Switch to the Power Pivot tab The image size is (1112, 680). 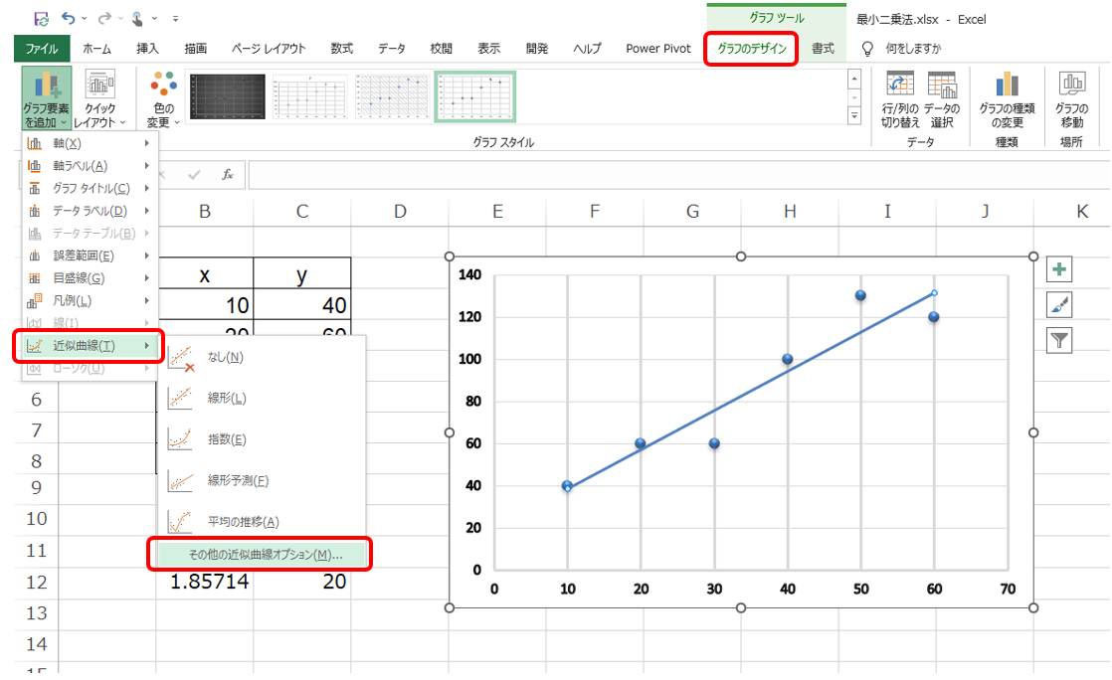pos(658,49)
